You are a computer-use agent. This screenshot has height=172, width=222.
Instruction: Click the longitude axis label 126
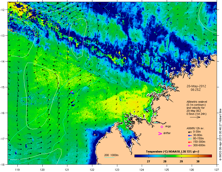192,169
